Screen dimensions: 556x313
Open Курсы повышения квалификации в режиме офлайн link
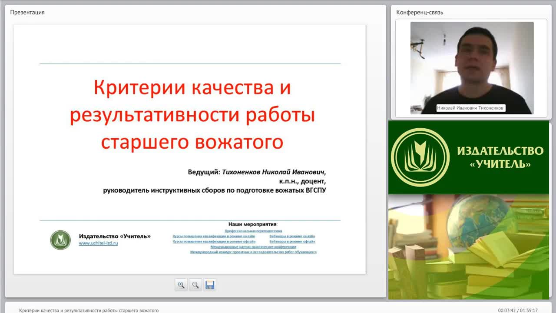click(214, 241)
